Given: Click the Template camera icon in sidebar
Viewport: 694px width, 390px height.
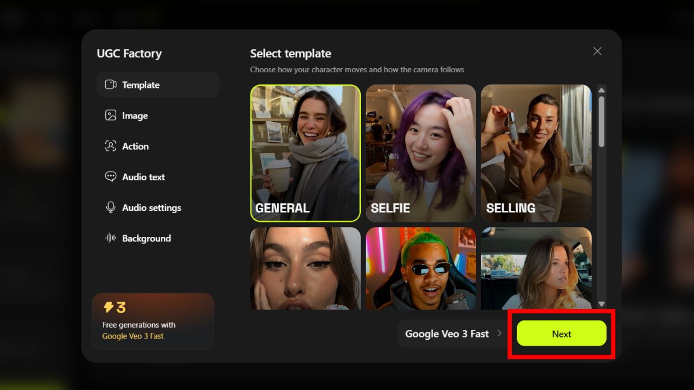Looking at the screenshot, I should click(x=110, y=85).
